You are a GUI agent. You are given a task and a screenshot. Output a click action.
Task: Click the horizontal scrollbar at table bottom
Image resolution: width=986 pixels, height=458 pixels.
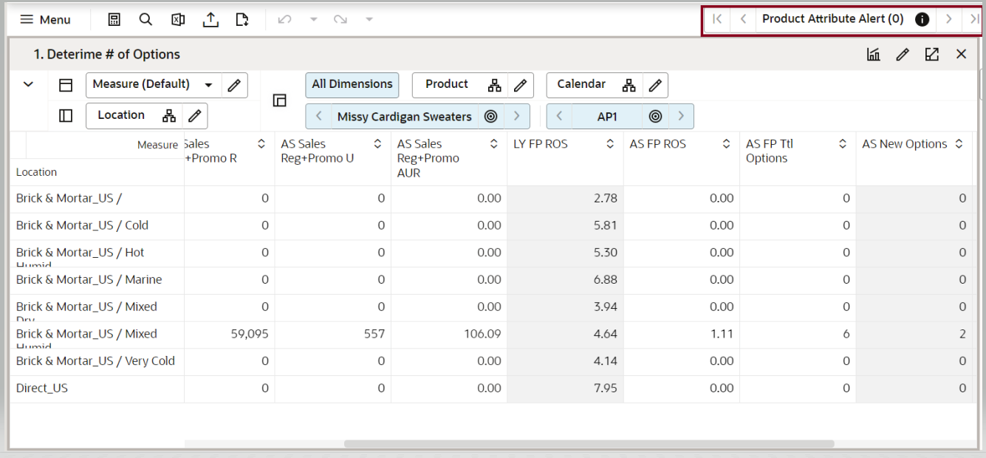(589, 444)
